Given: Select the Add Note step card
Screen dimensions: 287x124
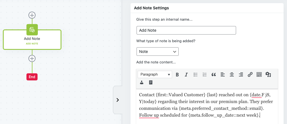Looking at the screenshot, I should (x=32, y=40).
